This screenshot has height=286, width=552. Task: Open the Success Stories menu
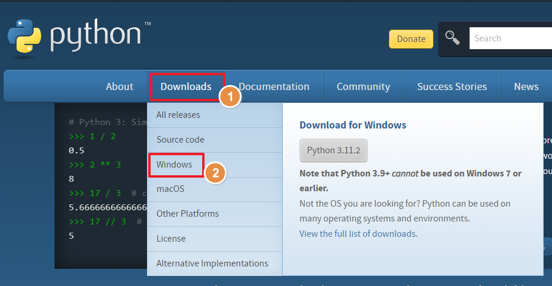coord(452,86)
